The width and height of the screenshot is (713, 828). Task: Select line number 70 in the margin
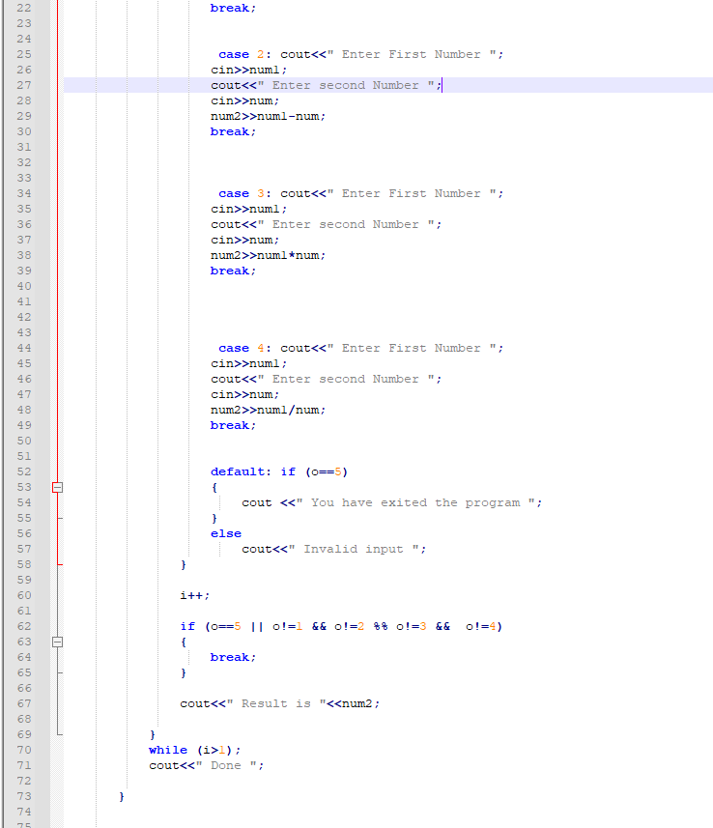click(24, 751)
